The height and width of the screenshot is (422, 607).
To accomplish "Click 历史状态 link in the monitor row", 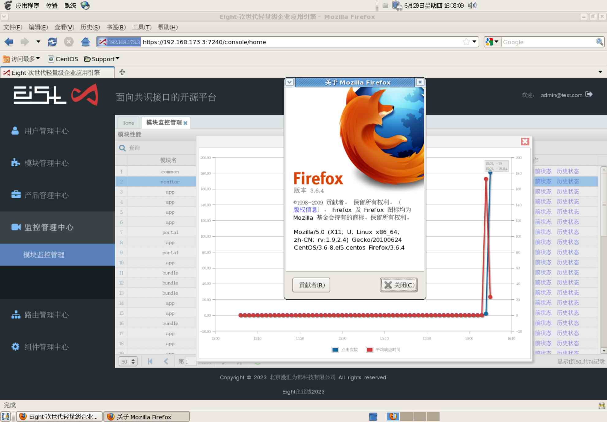I will (568, 181).
